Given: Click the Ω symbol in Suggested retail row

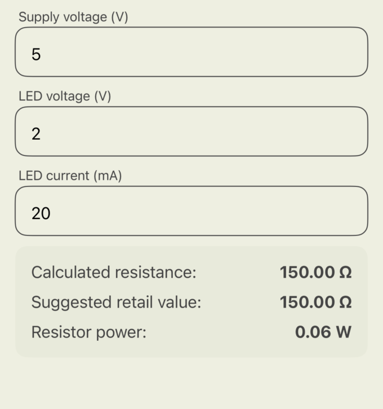Looking at the screenshot, I should pos(345,303).
